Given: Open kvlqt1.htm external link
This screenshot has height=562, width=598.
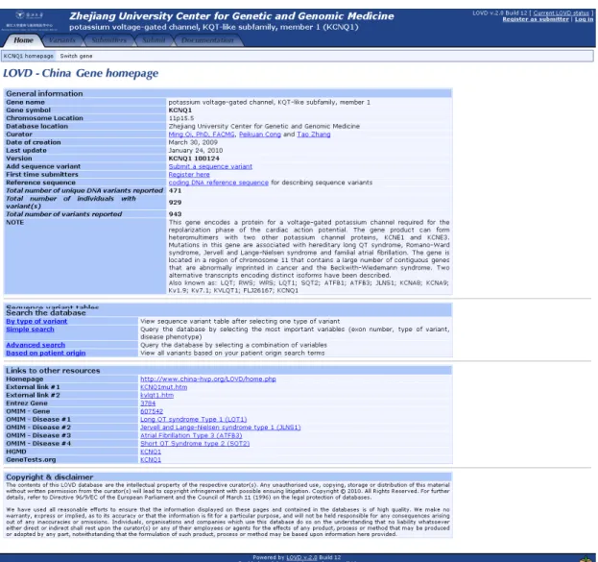Looking at the screenshot, I should pyautogui.click(x=156, y=395).
